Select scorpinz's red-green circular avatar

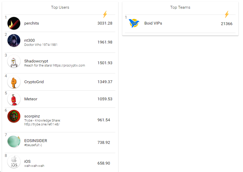tap(14, 116)
